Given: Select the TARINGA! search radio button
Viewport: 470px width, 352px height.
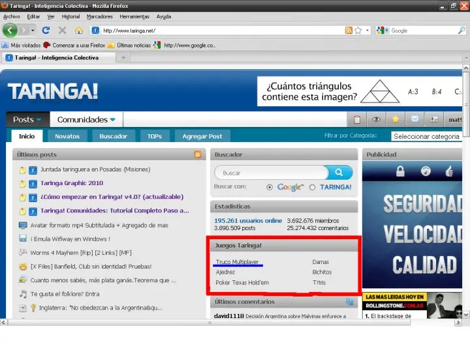Looking at the screenshot, I should [312, 187].
